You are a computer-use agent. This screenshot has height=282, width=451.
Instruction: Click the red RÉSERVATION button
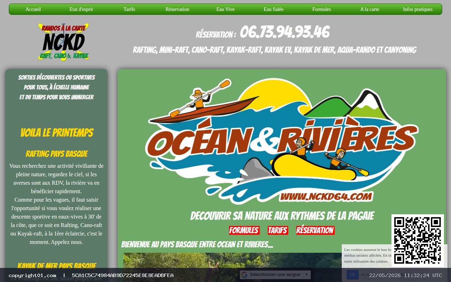(x=315, y=231)
